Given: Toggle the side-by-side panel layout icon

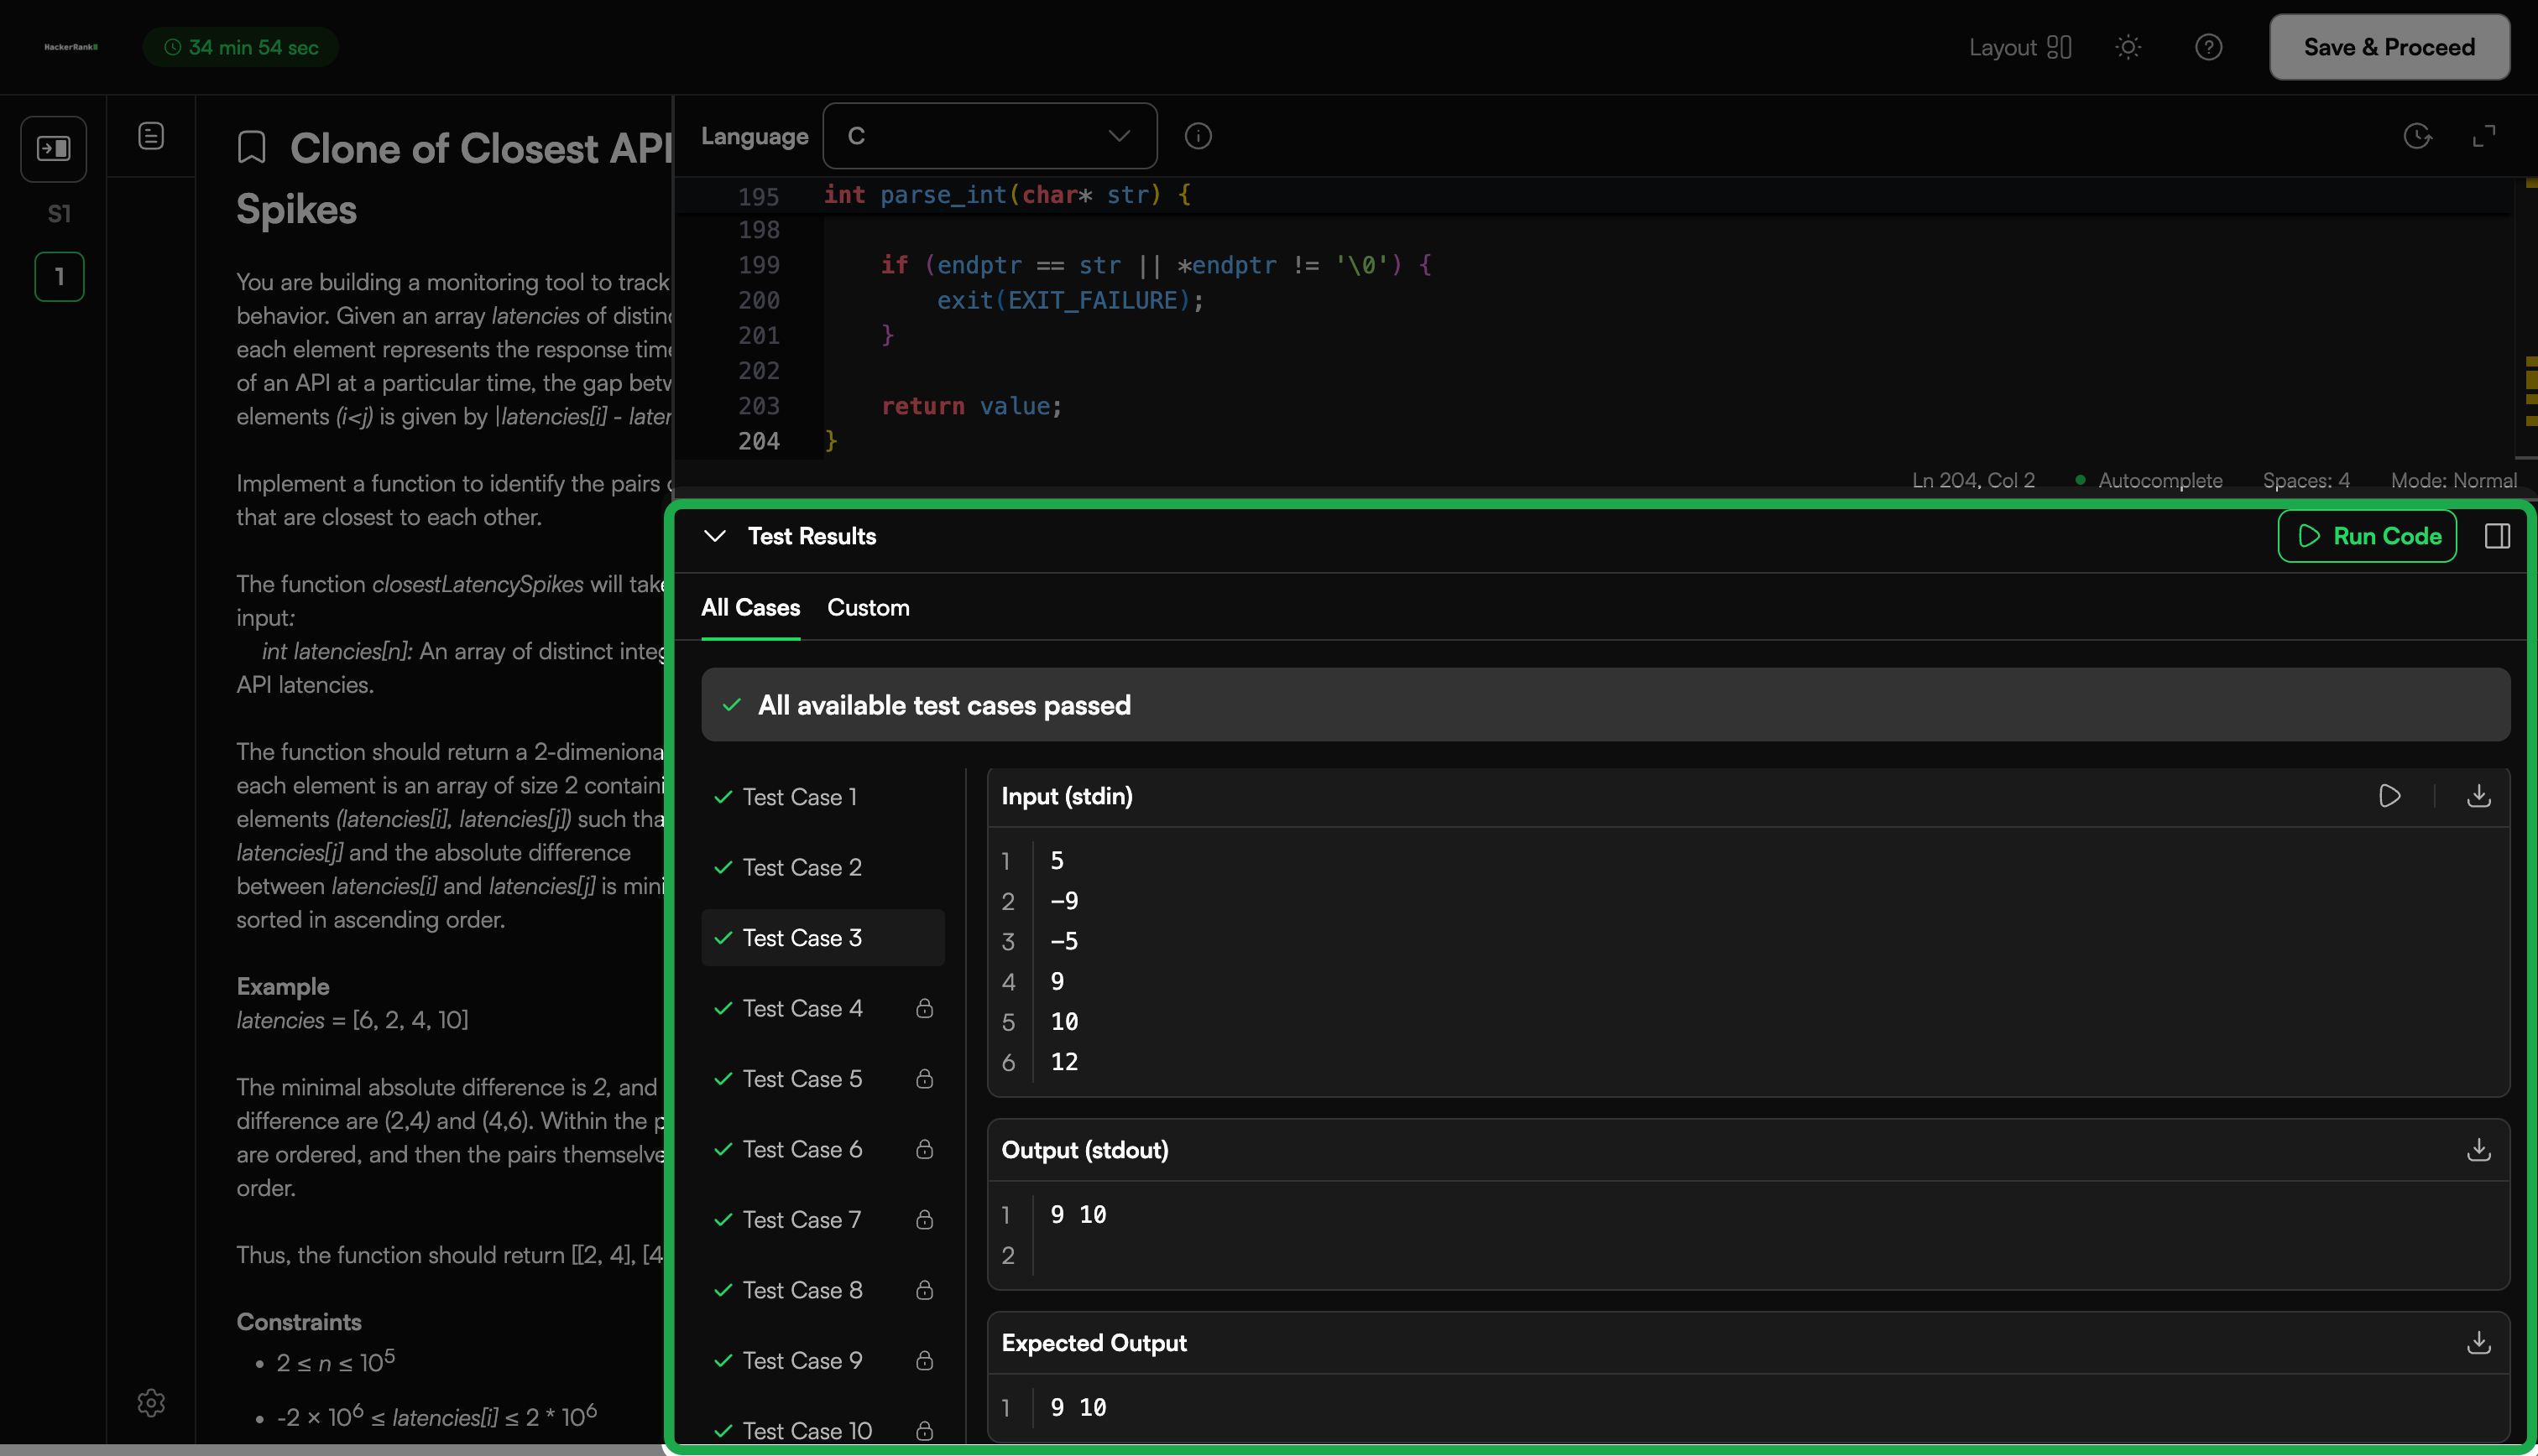Looking at the screenshot, I should tap(2497, 536).
